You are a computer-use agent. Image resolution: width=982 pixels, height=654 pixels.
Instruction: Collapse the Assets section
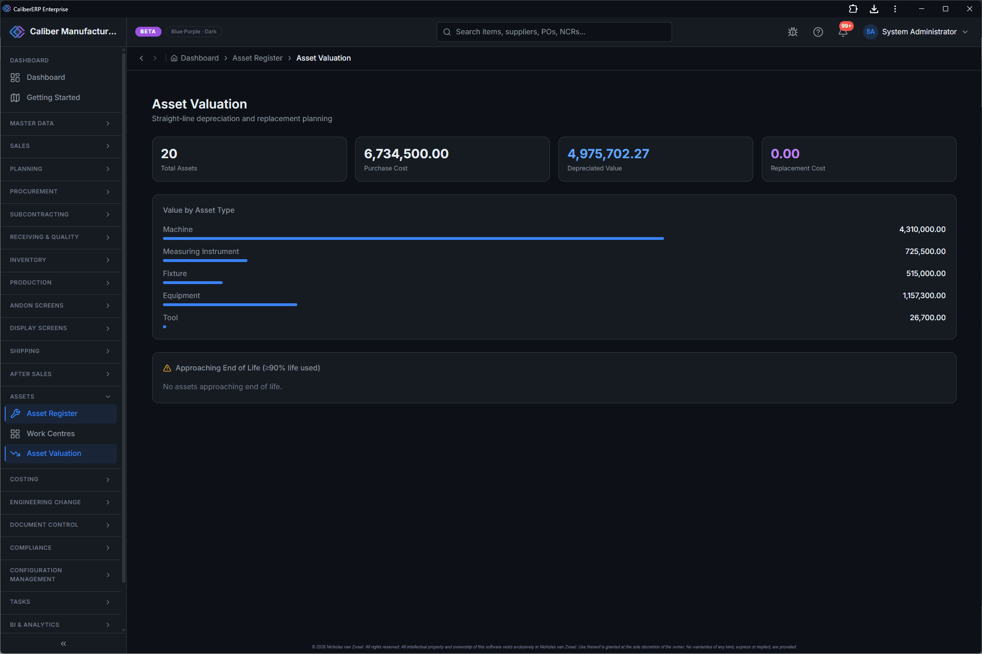(x=61, y=397)
